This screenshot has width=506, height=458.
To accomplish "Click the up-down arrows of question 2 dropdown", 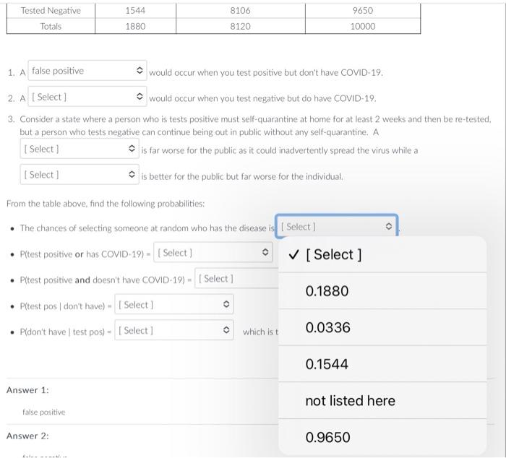I will coord(140,96).
